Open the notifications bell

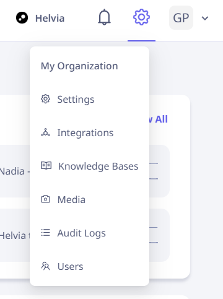[x=104, y=17]
